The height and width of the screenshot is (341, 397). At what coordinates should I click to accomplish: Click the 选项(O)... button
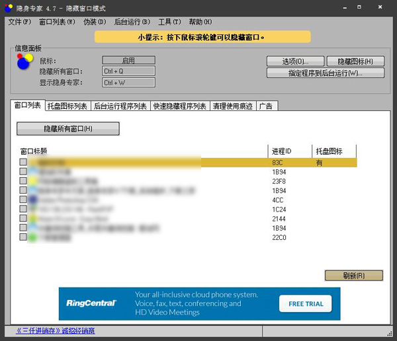(295, 61)
